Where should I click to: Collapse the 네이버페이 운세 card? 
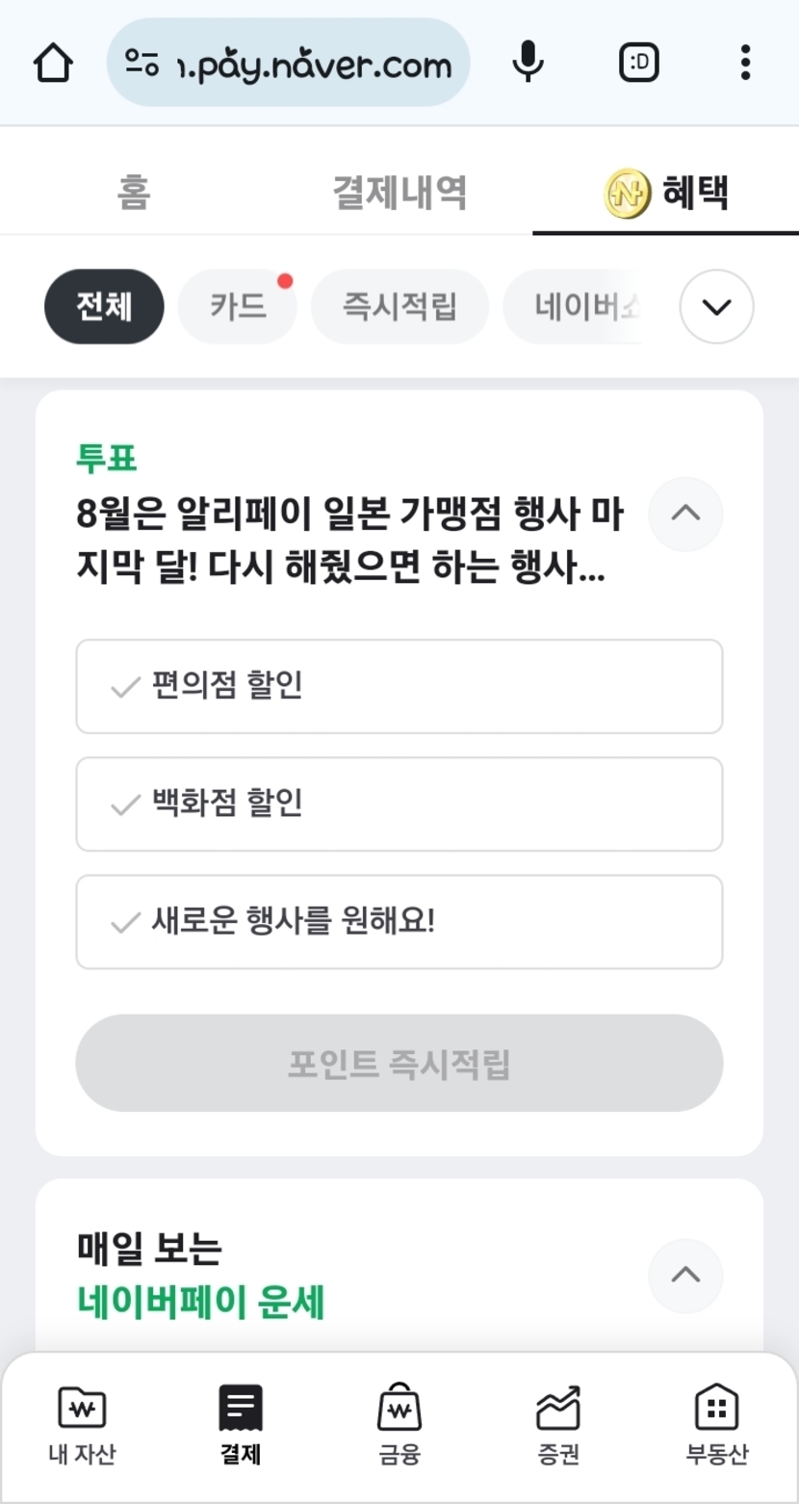click(x=684, y=1275)
